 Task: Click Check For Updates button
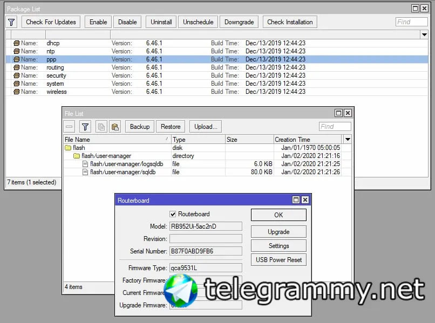point(51,22)
